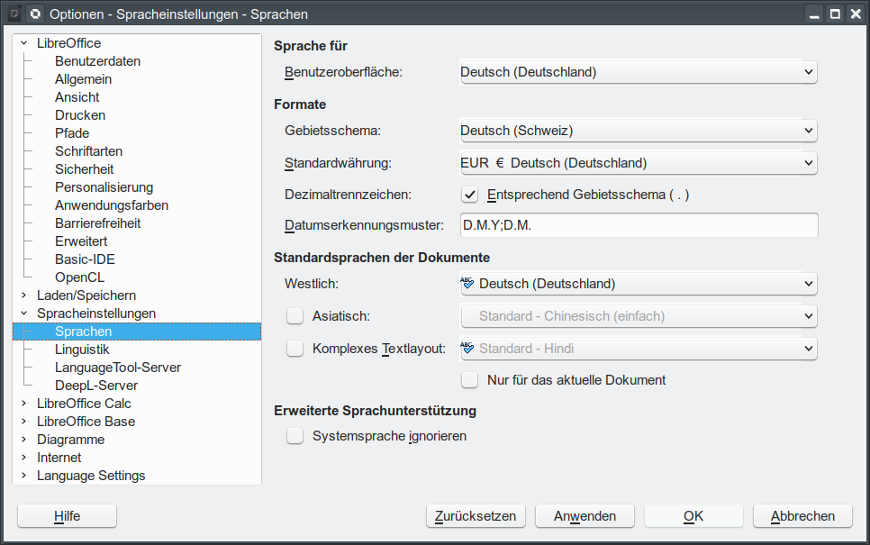Click the Abbrechen button
The image size is (870, 545).
(x=802, y=516)
